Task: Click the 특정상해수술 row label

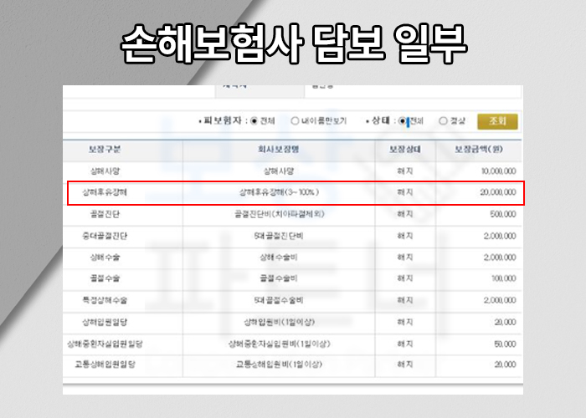Action: (x=105, y=300)
